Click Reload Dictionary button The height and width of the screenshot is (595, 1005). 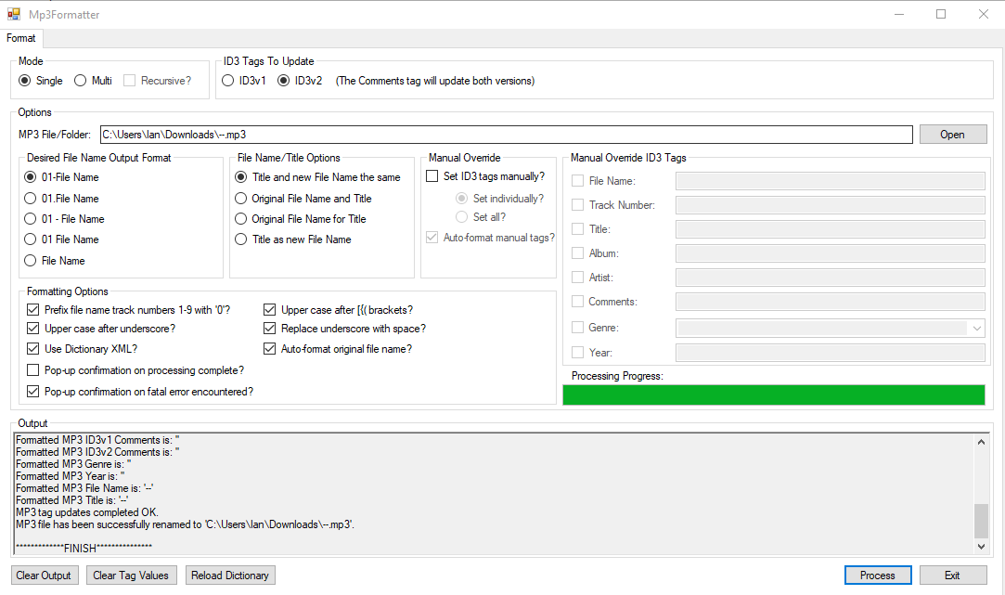[x=230, y=576]
